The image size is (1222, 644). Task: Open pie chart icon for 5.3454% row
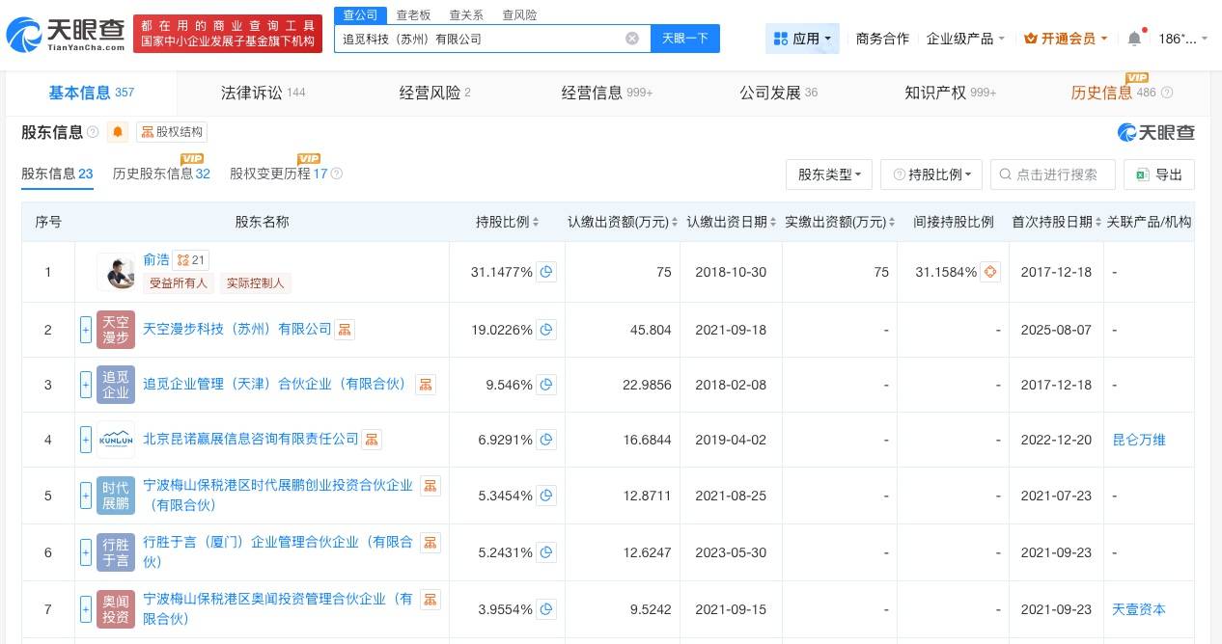546,496
